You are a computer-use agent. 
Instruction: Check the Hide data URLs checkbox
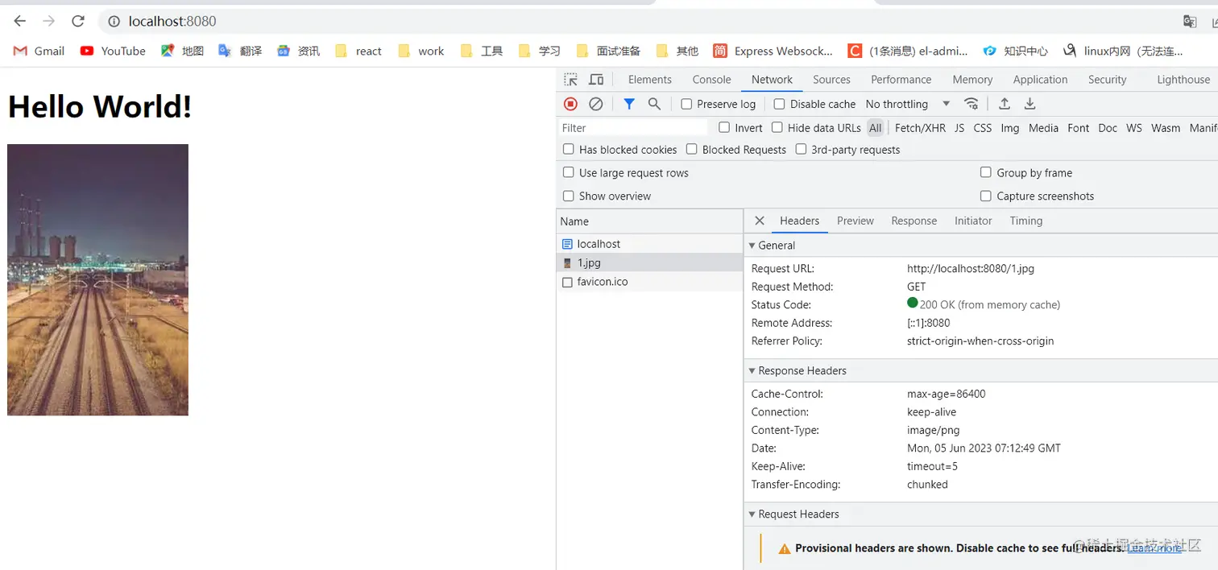(x=777, y=127)
